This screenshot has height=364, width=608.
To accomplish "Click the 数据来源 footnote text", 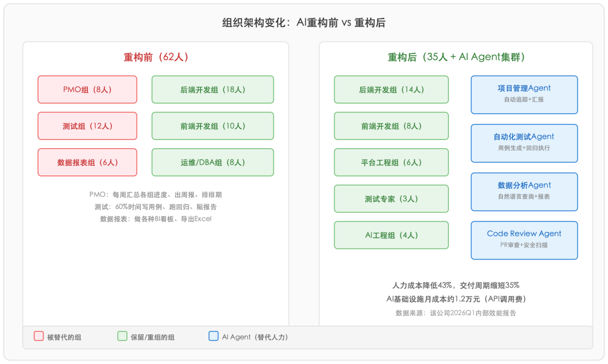I will (x=456, y=313).
